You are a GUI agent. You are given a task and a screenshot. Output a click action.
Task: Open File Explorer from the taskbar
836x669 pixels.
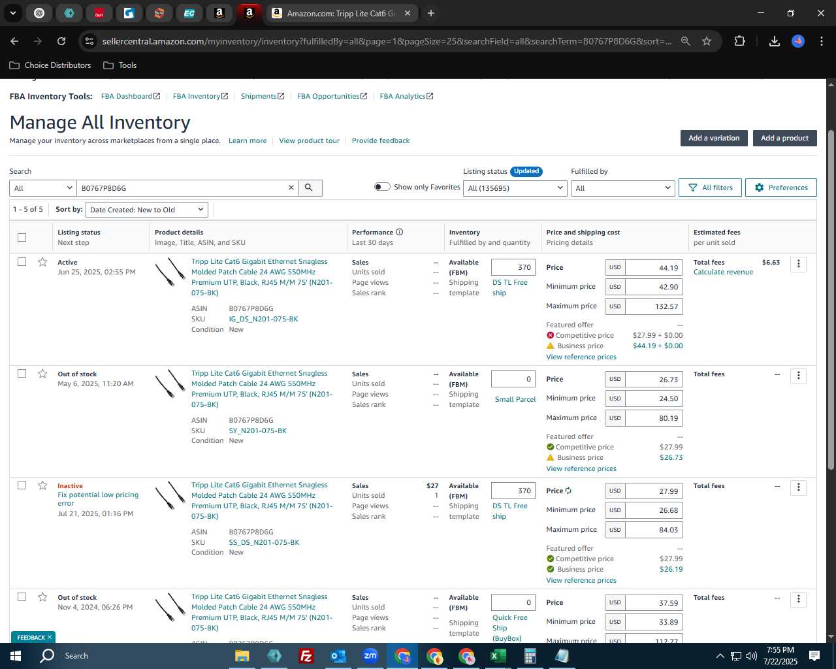tap(242, 656)
